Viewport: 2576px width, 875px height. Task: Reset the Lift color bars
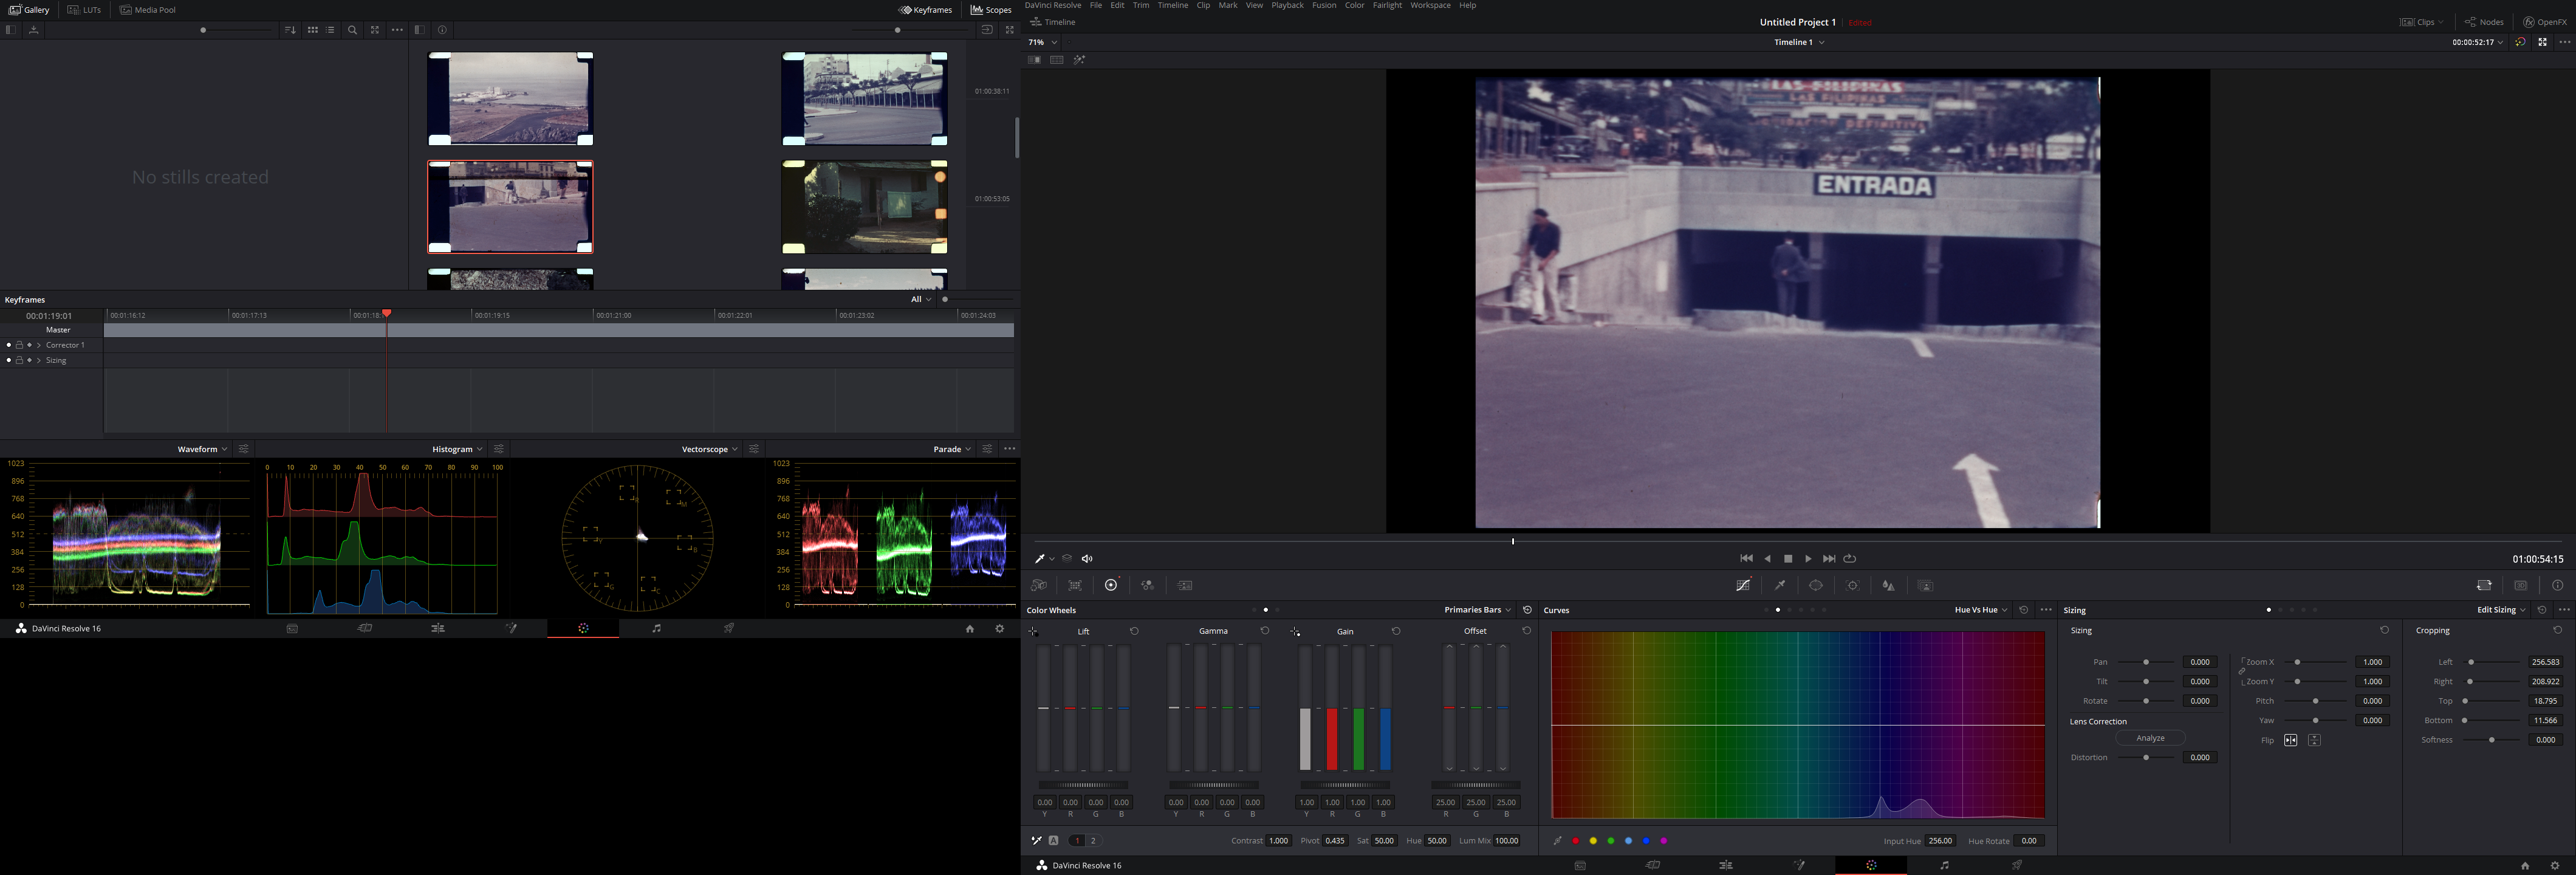click(x=1134, y=631)
